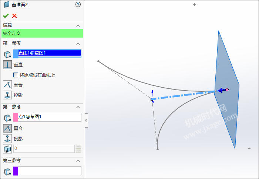Click the second reference entity cube icon

click(x=7, y=118)
